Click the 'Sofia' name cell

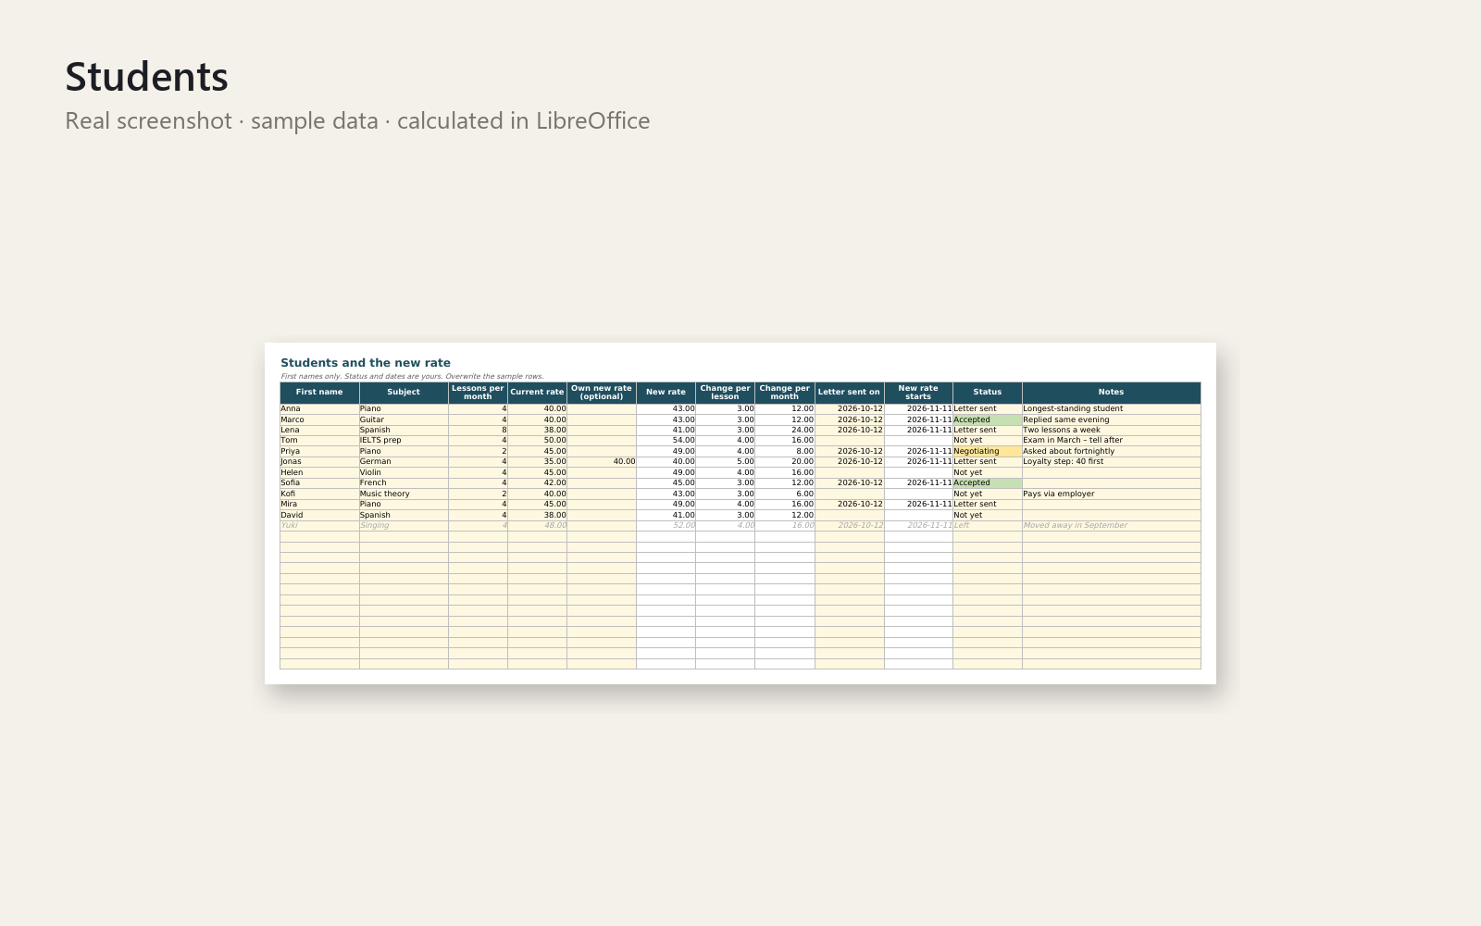coord(319,483)
